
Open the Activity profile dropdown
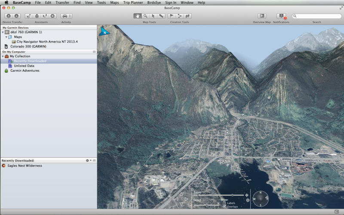point(66,16)
